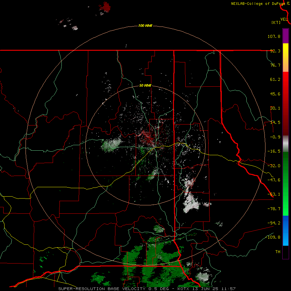Viewport: 291px width, 291px height.
Task: Select the -94.2 scale value
Action: coord(274,223)
